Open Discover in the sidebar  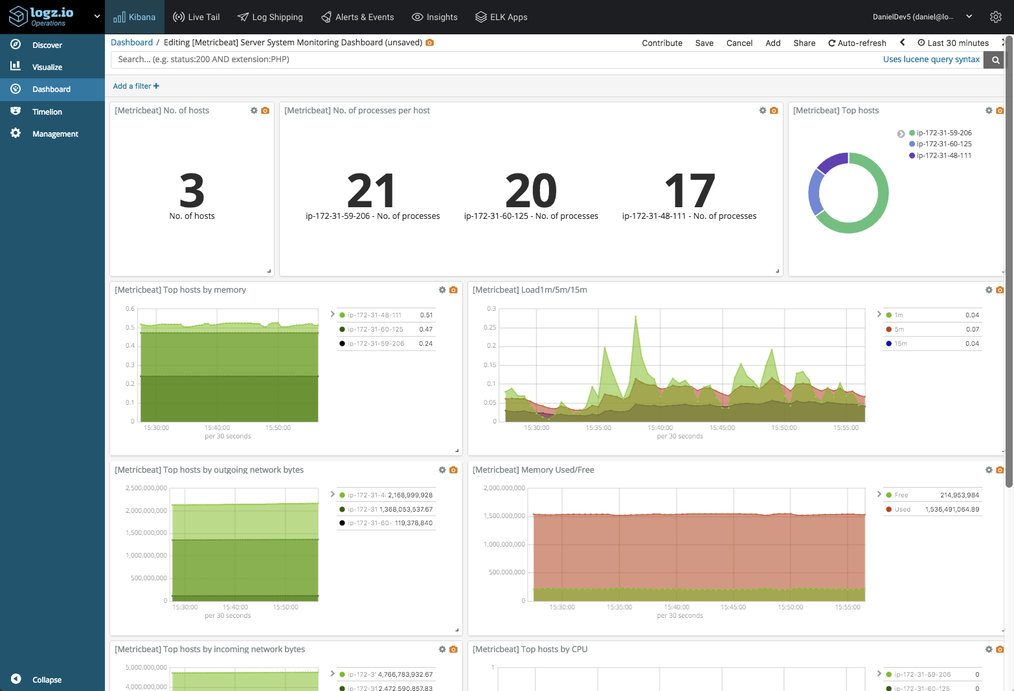coord(52,45)
